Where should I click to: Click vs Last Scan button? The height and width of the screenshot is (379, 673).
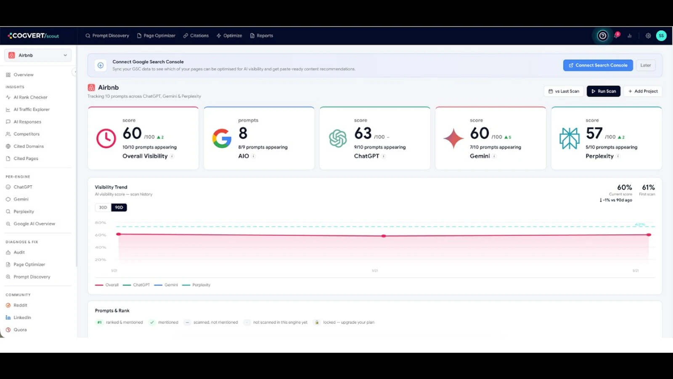(564, 91)
